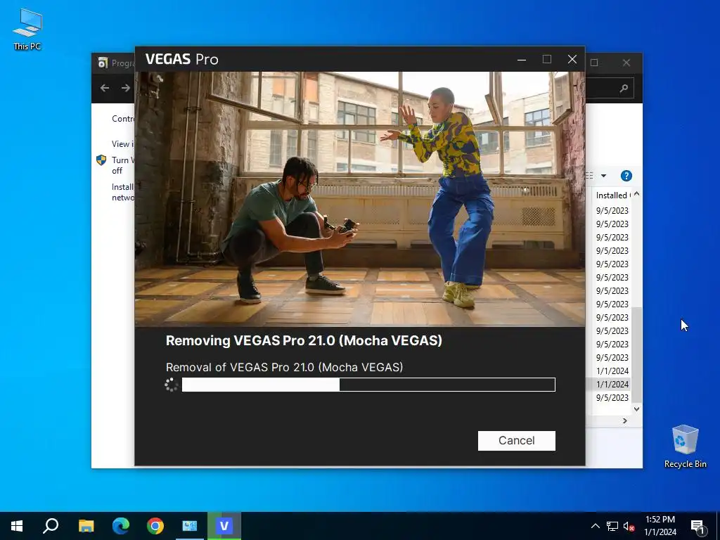Click search icon in Programs window

(624, 88)
